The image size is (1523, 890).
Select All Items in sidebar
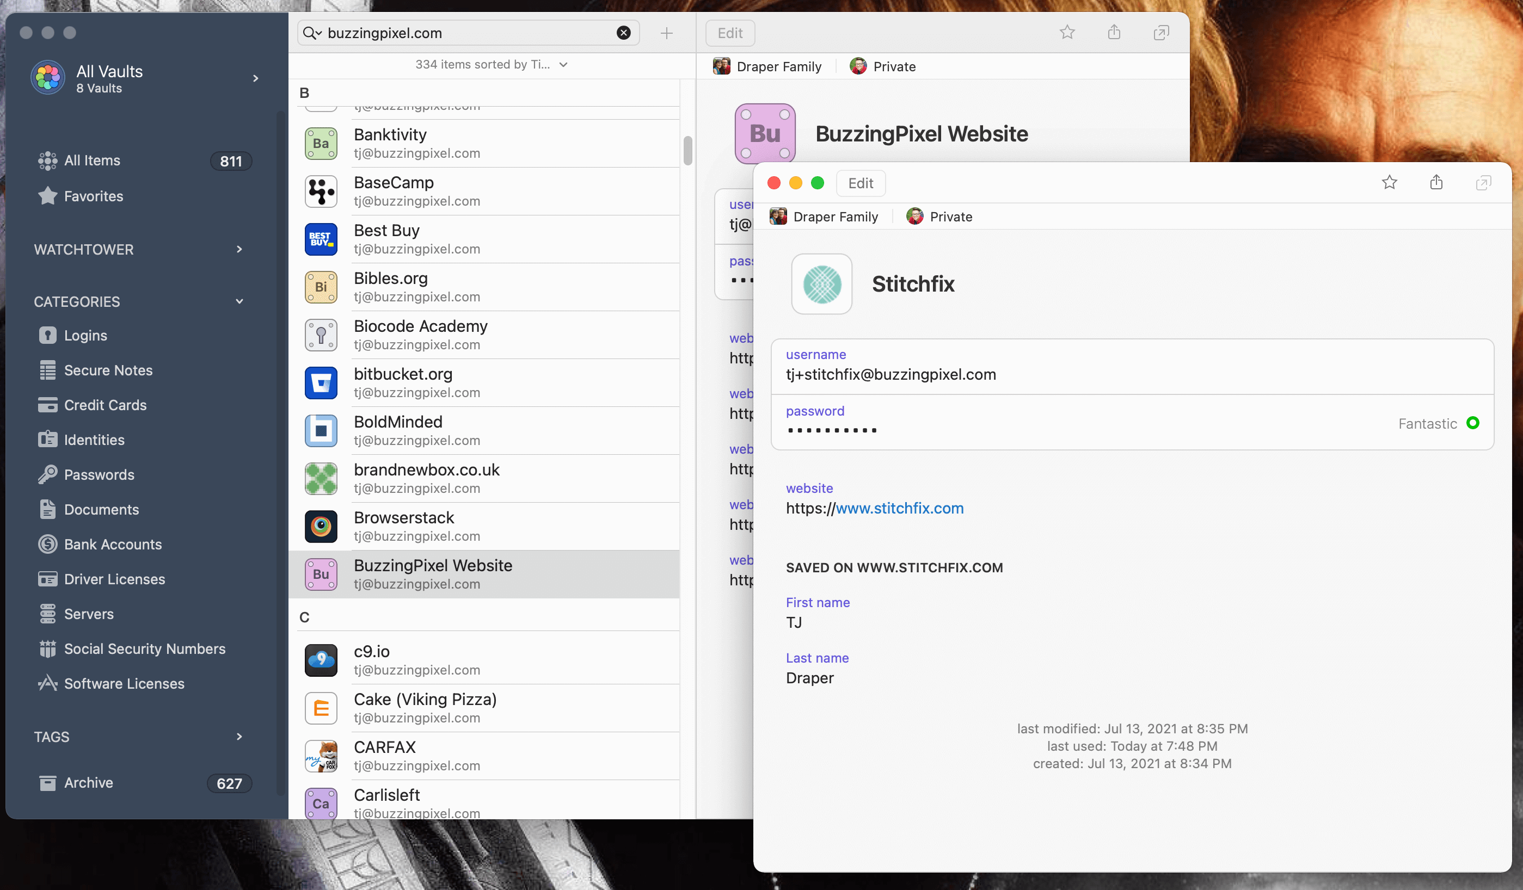[144, 160]
